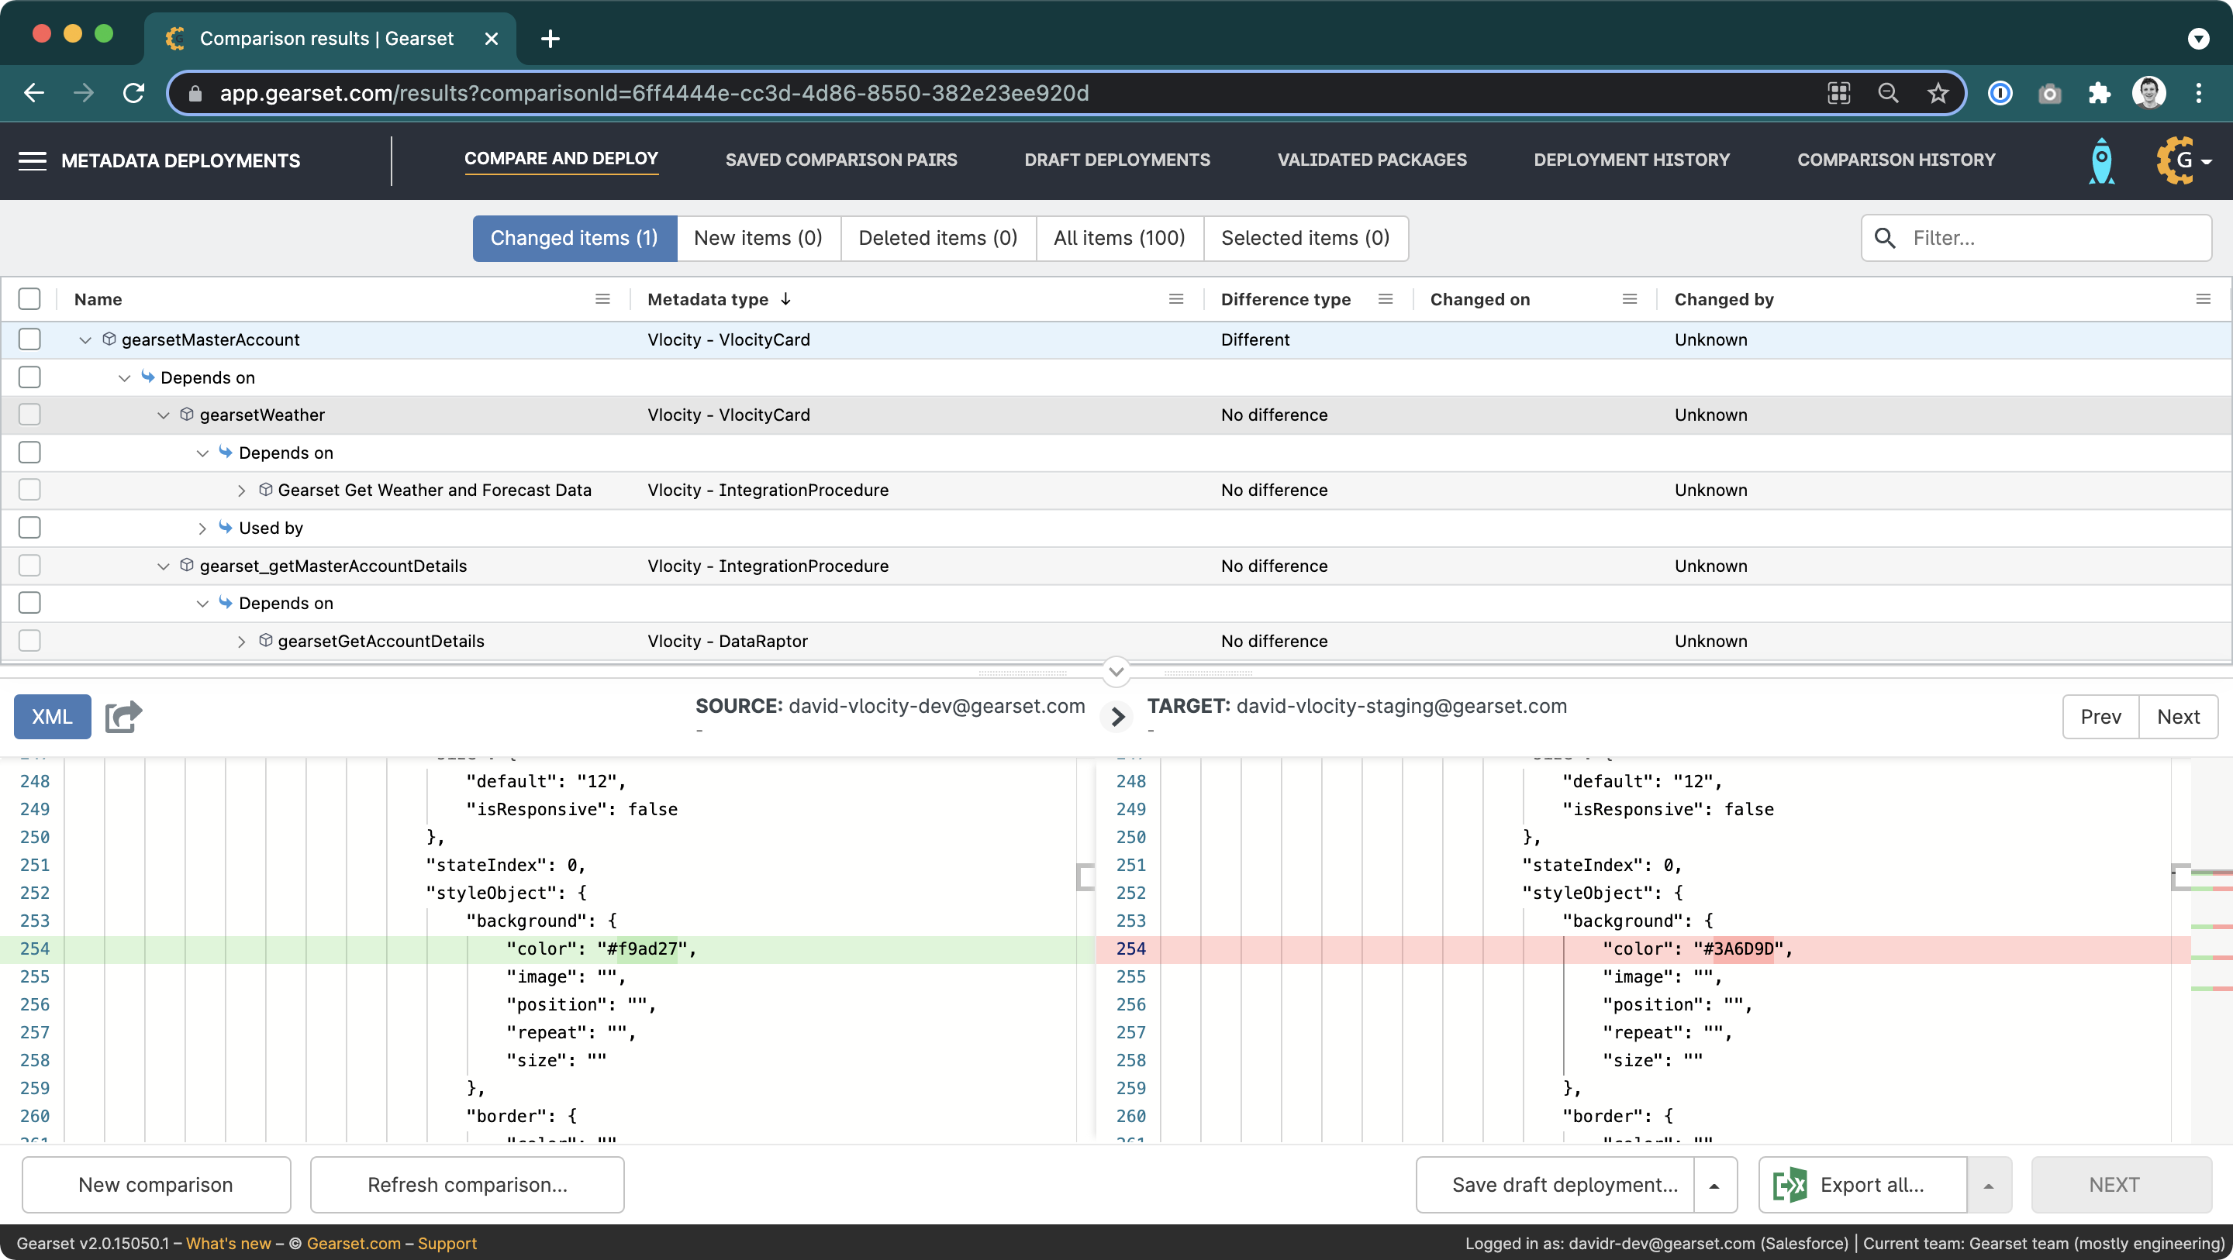Open the Difference type column menu
This screenshot has height=1260, width=2233.
tap(1386, 299)
